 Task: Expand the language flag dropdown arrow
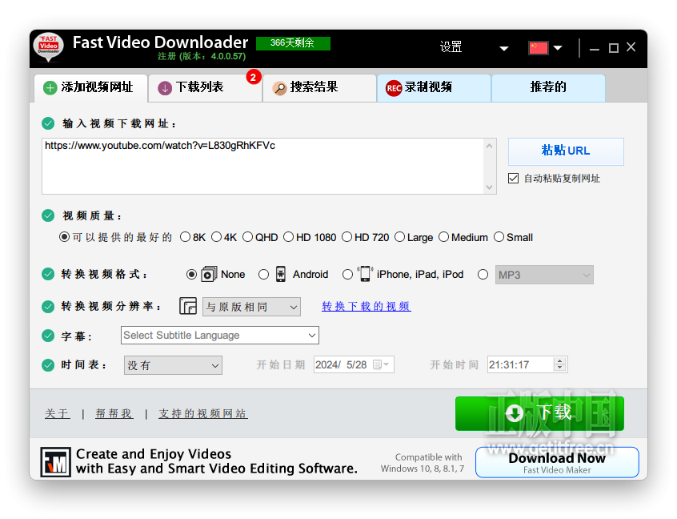[558, 48]
